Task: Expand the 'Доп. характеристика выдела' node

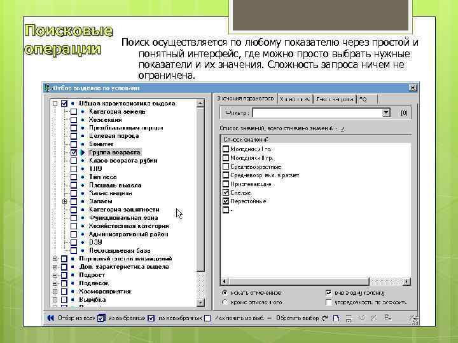Action: point(55,267)
